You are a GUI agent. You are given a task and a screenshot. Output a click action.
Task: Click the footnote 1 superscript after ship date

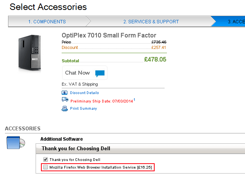[x=134, y=100]
